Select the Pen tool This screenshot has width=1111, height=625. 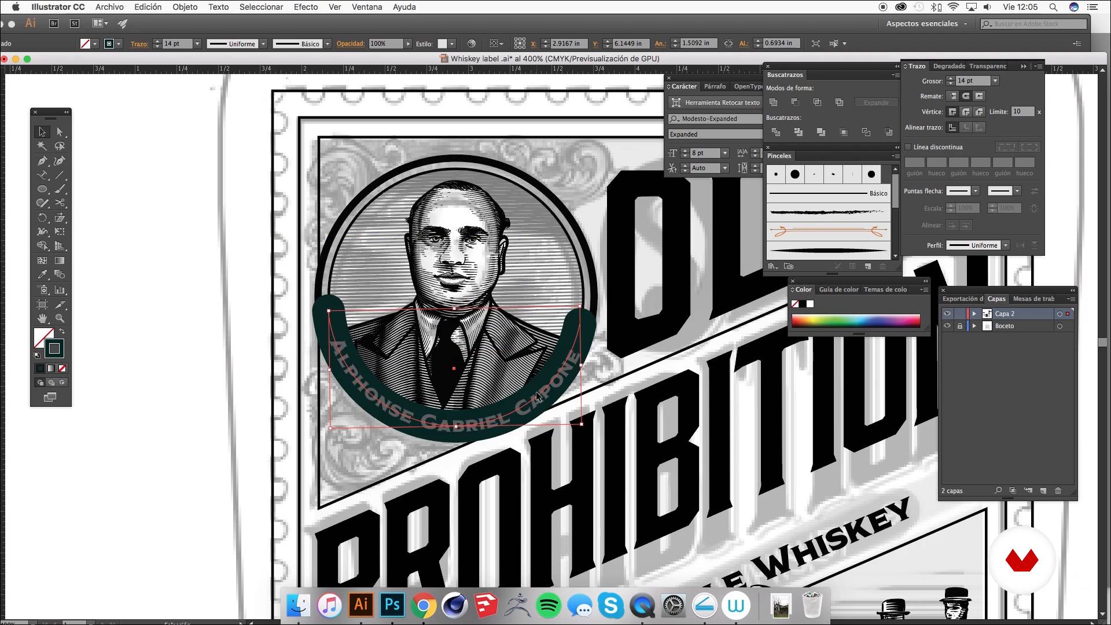(42, 161)
